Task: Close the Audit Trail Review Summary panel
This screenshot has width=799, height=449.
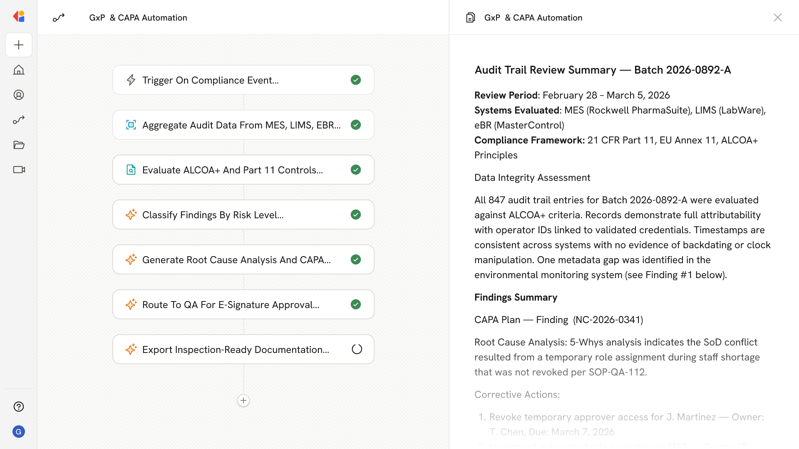Action: click(777, 17)
